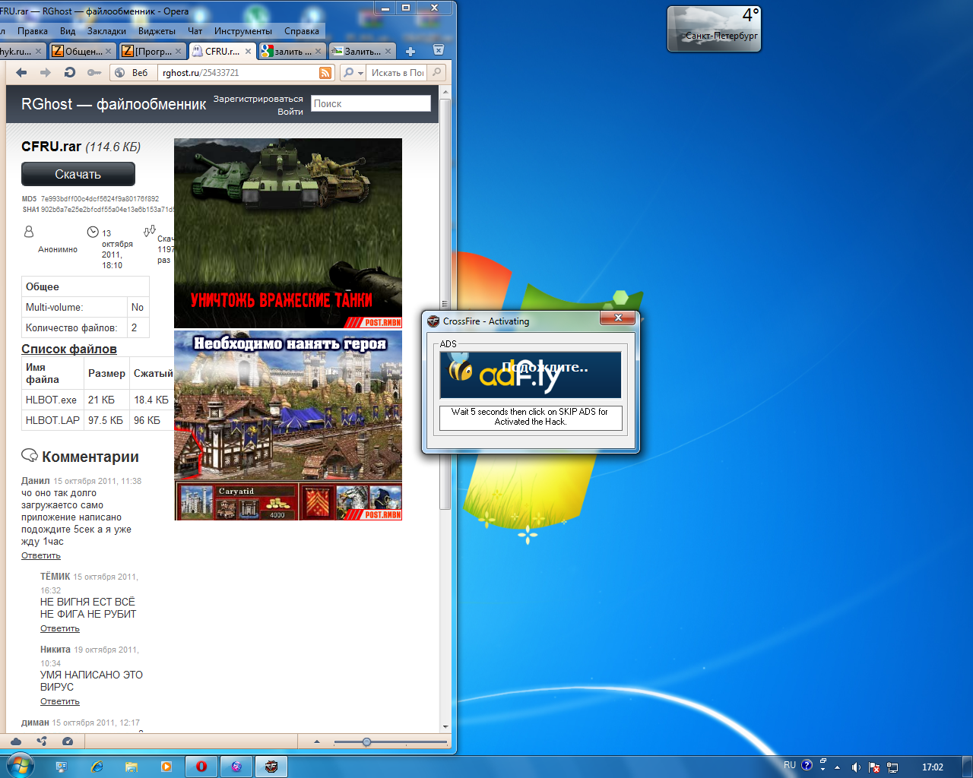Image resolution: width=973 pixels, height=778 pixels.
Task: Click the Opera Unite icon in status bar
Action: tap(42, 742)
